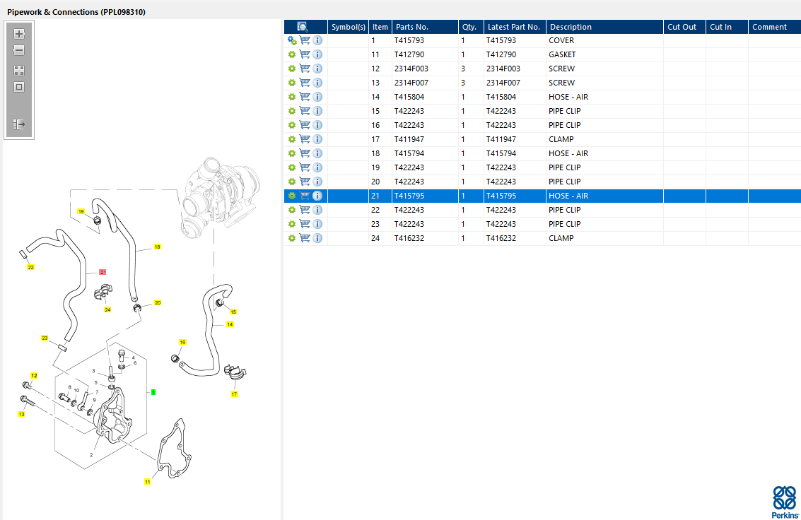
Task: Select callout 11 gasket label
Action: [147, 482]
